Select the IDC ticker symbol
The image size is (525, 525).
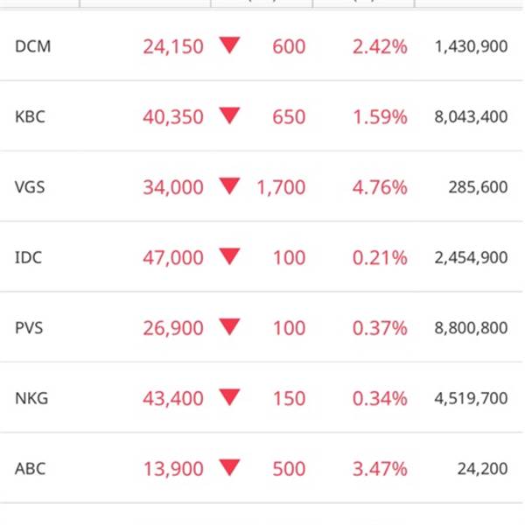click(x=29, y=258)
